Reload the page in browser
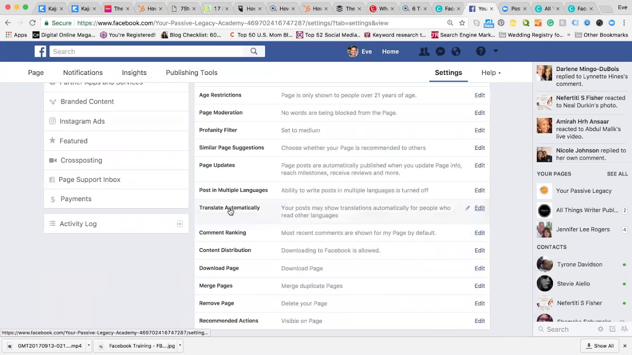The height and width of the screenshot is (355, 632). tap(33, 23)
